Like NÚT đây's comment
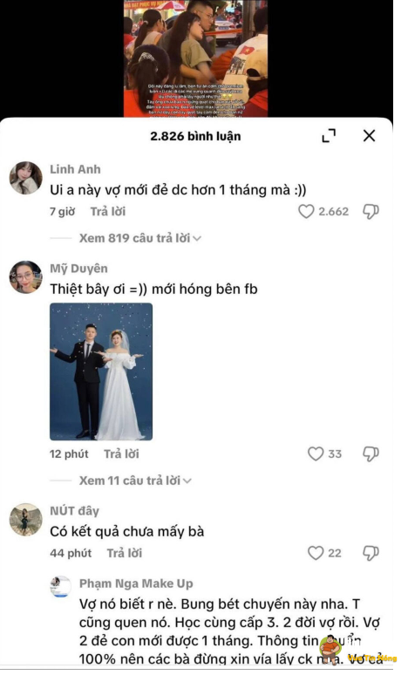 coord(316,553)
